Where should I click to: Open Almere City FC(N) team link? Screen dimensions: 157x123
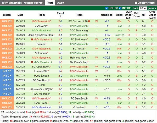click(x=41, y=89)
